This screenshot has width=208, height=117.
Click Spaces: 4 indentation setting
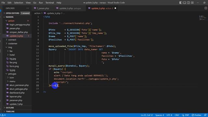pos(160,115)
